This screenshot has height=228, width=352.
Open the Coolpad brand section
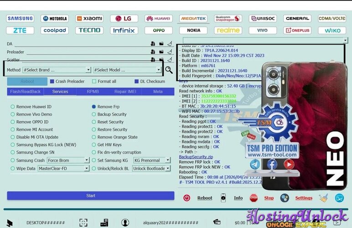[x=55, y=30]
